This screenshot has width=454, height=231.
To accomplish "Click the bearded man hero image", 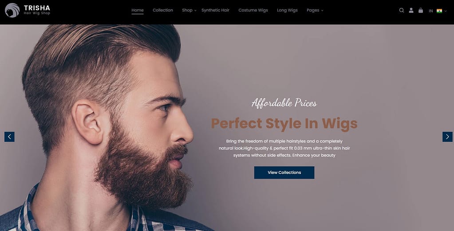I will point(107,128).
